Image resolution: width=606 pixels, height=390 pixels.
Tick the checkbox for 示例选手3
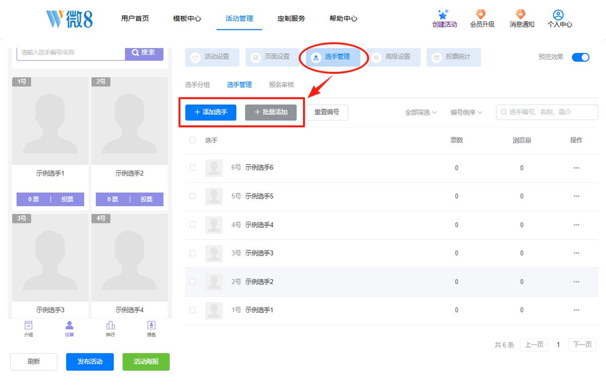pos(192,253)
